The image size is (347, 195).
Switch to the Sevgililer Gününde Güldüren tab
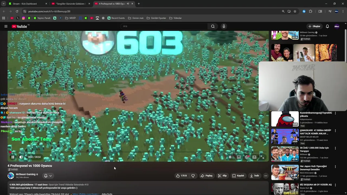71,4
